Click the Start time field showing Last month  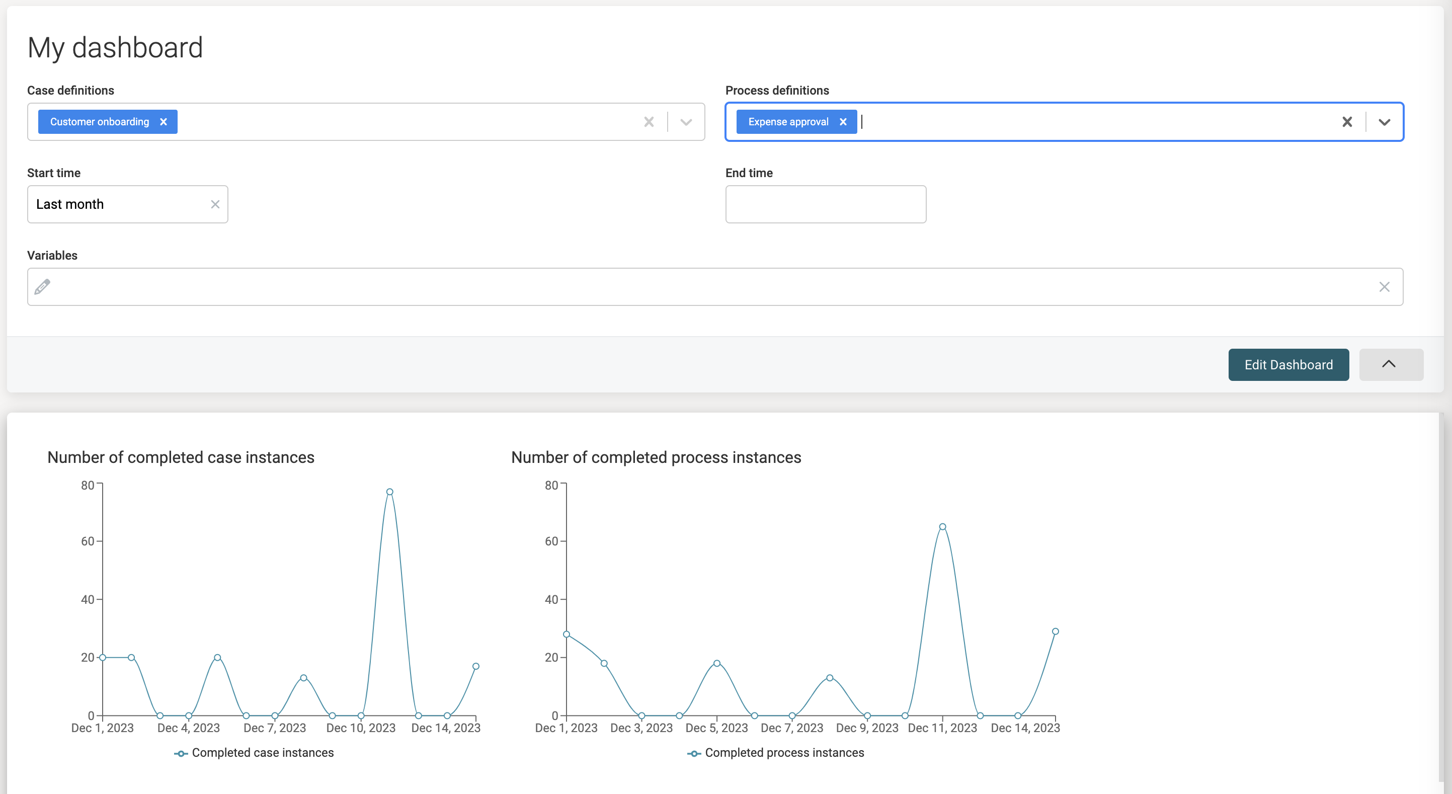pyautogui.click(x=113, y=204)
